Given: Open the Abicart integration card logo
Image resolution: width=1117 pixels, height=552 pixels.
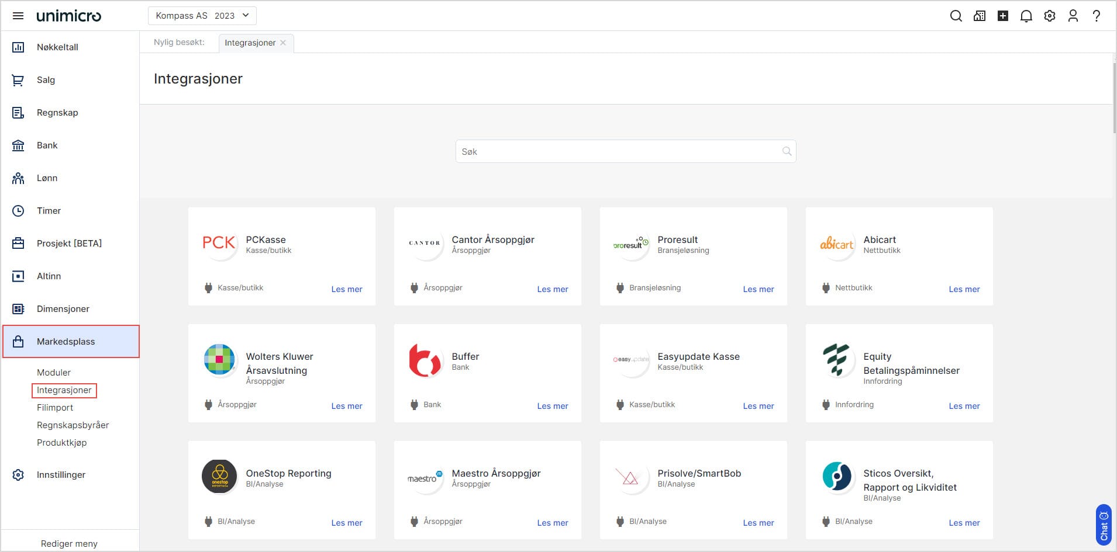Looking at the screenshot, I should coord(837,244).
